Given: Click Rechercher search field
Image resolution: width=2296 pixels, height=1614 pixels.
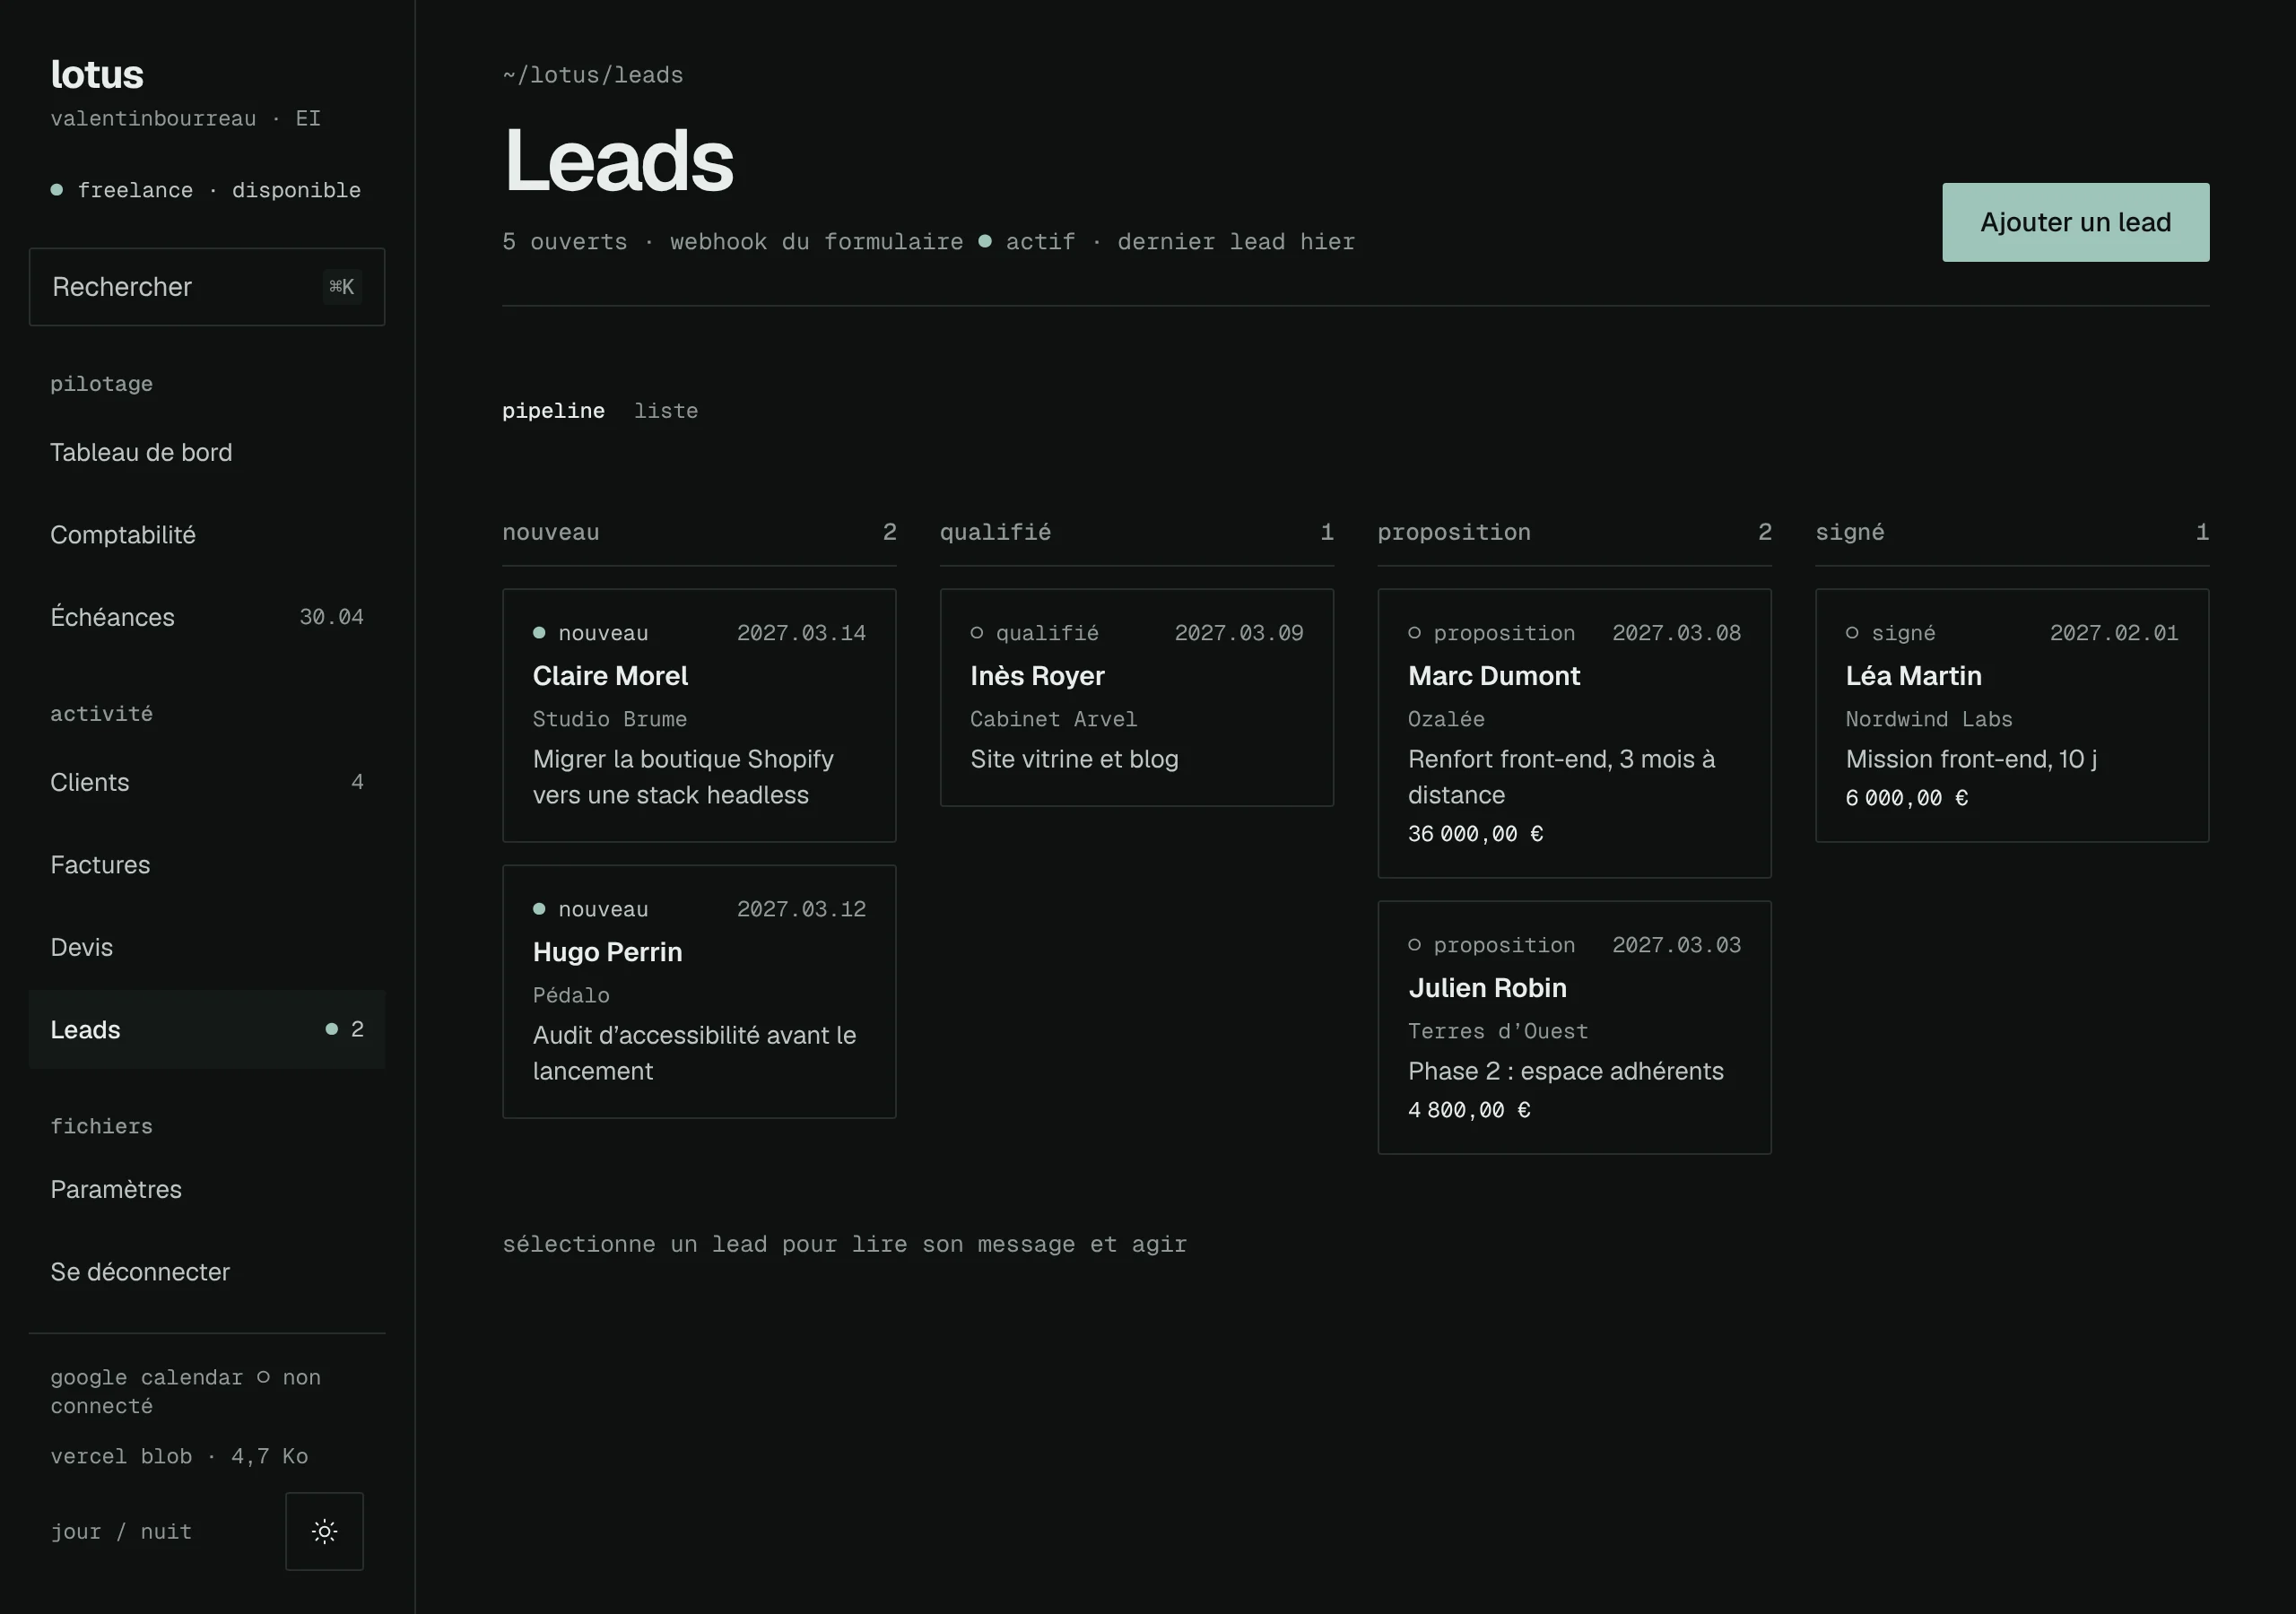Looking at the screenshot, I should point(207,287).
